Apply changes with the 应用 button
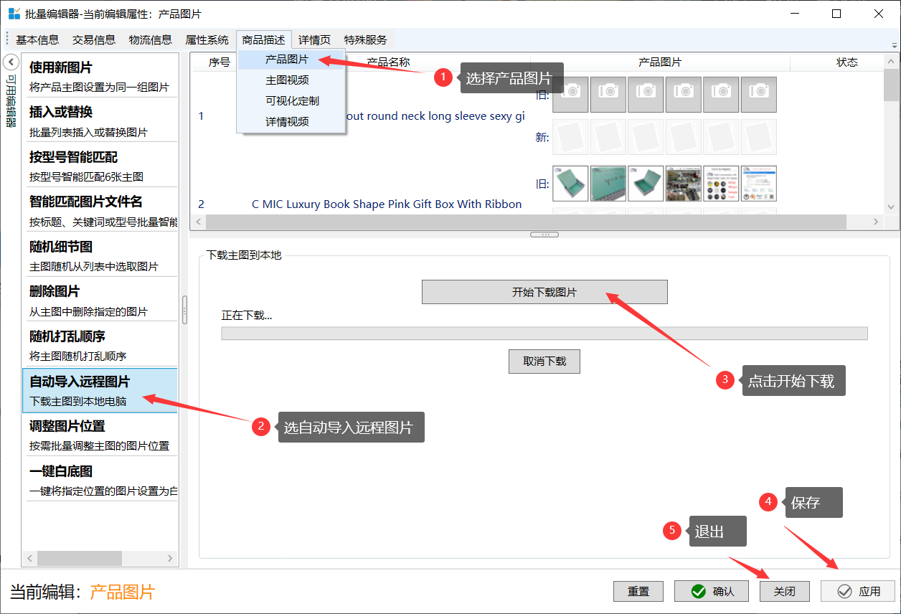 pos(858,591)
